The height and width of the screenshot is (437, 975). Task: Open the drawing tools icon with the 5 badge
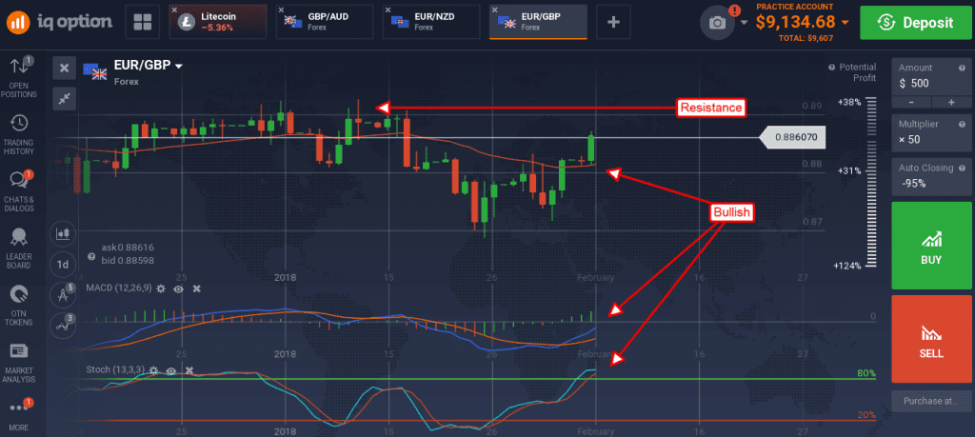click(63, 294)
